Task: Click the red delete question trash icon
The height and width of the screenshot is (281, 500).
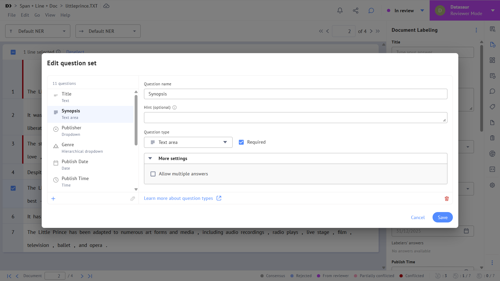Action: click(x=447, y=199)
